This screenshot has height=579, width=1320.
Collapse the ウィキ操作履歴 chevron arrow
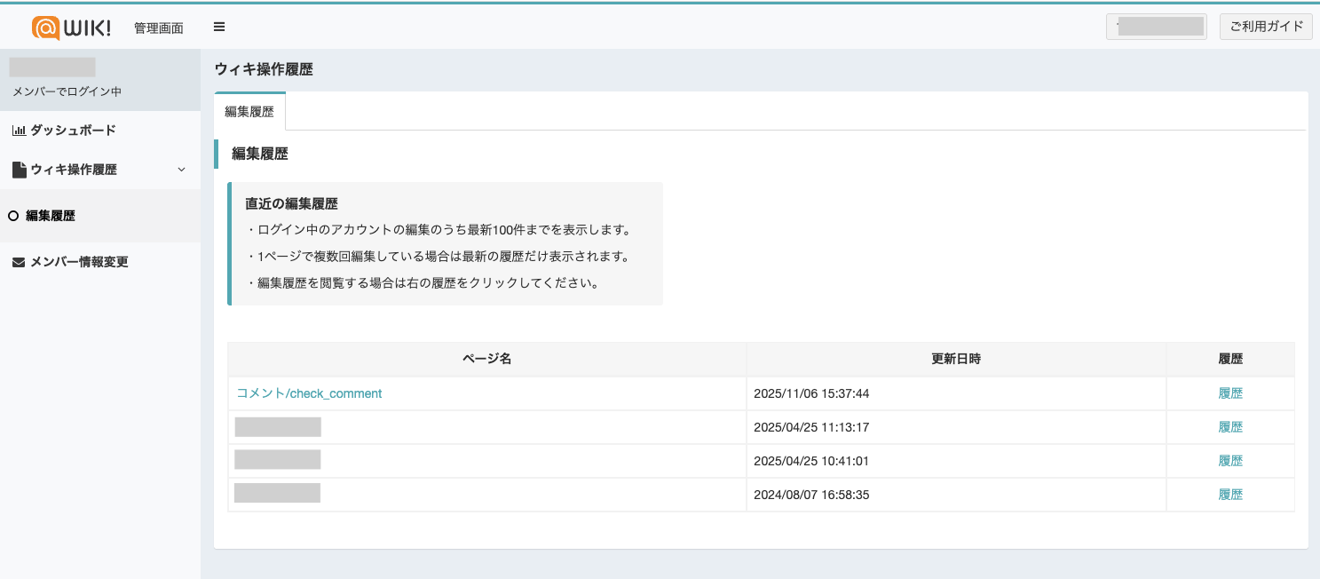pos(181,170)
